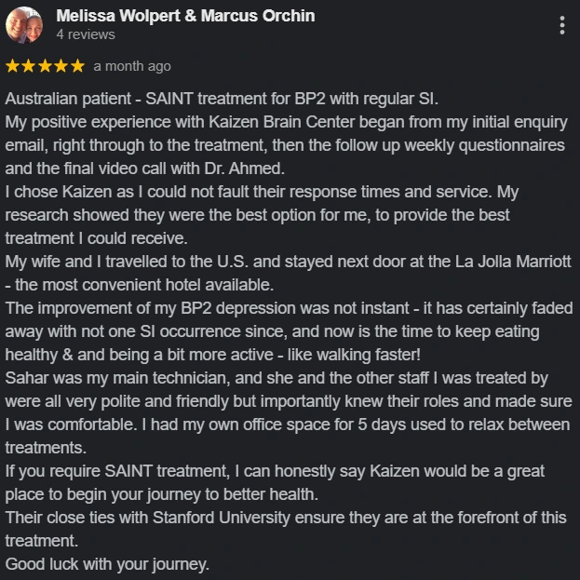Click the reviewer's profile photo
The image size is (580, 580).
(x=24, y=25)
